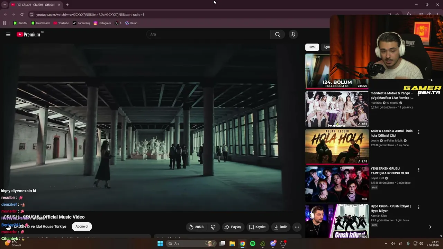Download the video using İndir
Image resolution: width=443 pixels, height=249 pixels.
(280, 227)
